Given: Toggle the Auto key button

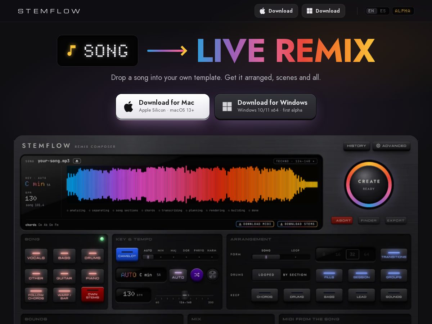Looking at the screenshot, I should tap(178, 275).
